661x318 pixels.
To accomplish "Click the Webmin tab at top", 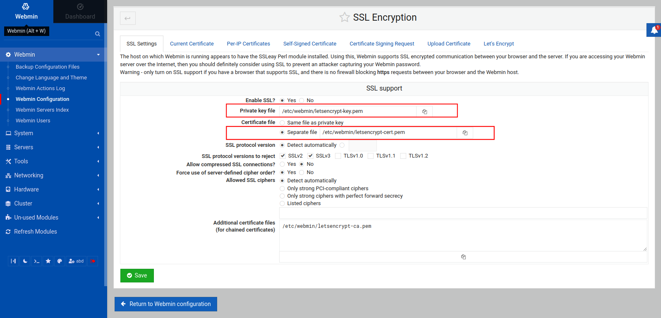I will pyautogui.click(x=26, y=12).
